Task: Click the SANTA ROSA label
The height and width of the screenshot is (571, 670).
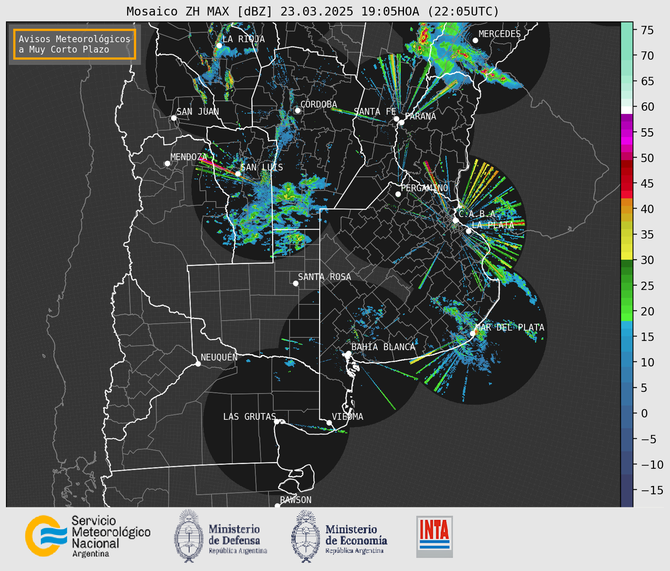Action: coord(324,277)
